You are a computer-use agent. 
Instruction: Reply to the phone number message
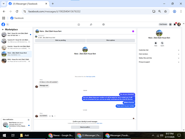click(53, 116)
